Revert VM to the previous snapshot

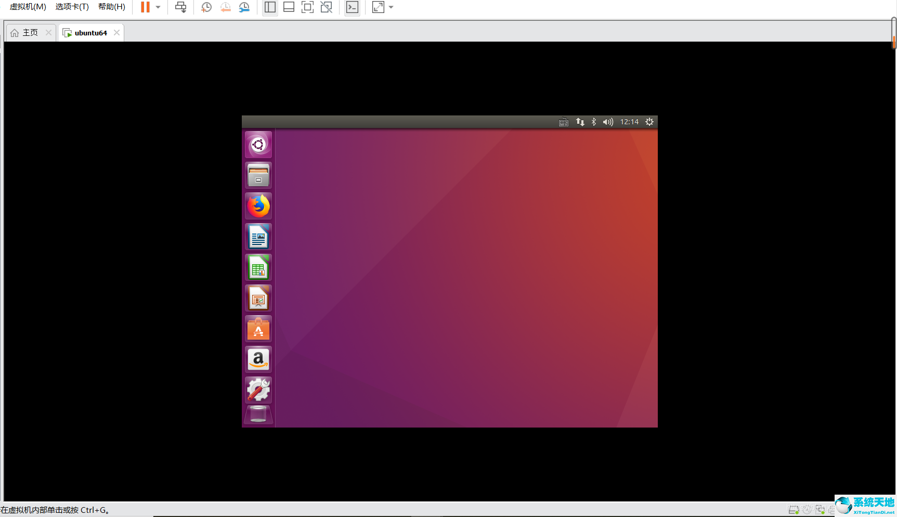pyautogui.click(x=225, y=7)
